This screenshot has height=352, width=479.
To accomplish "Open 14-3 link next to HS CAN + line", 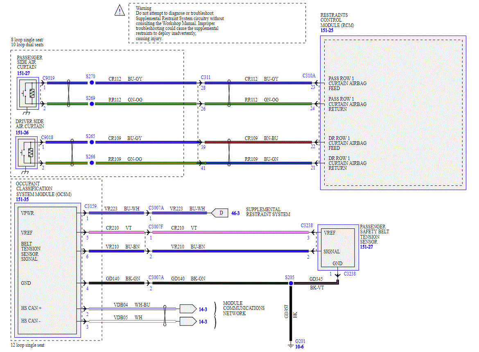I will [203, 309].
